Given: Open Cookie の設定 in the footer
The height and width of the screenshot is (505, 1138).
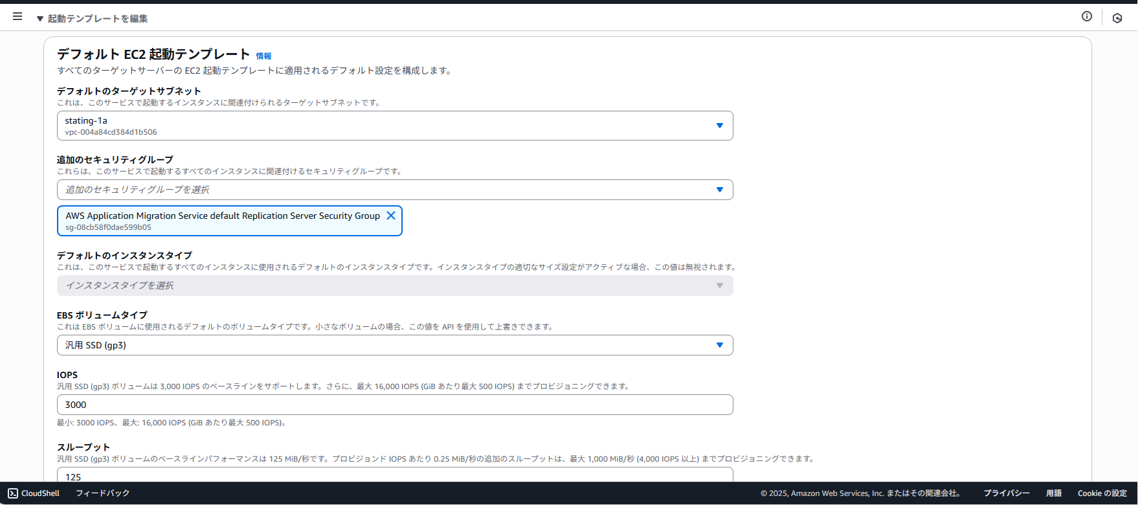Looking at the screenshot, I should click(1102, 493).
